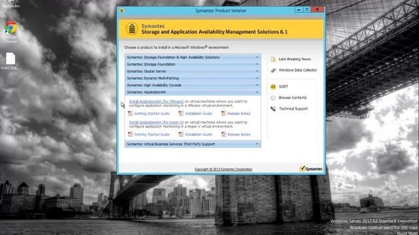Open the Recycle Bin desktop icon

tap(10, 4)
